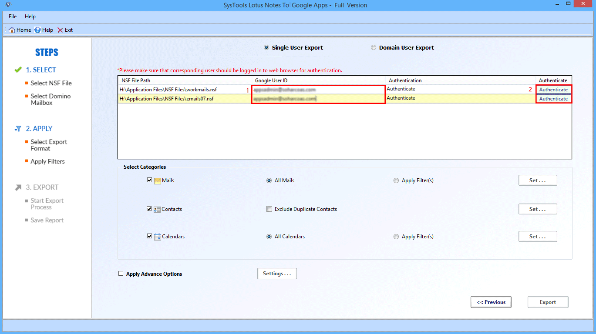Select Apply Filter(s) radio in Calendars row
Viewport: 596px width, 334px height.
(396, 237)
